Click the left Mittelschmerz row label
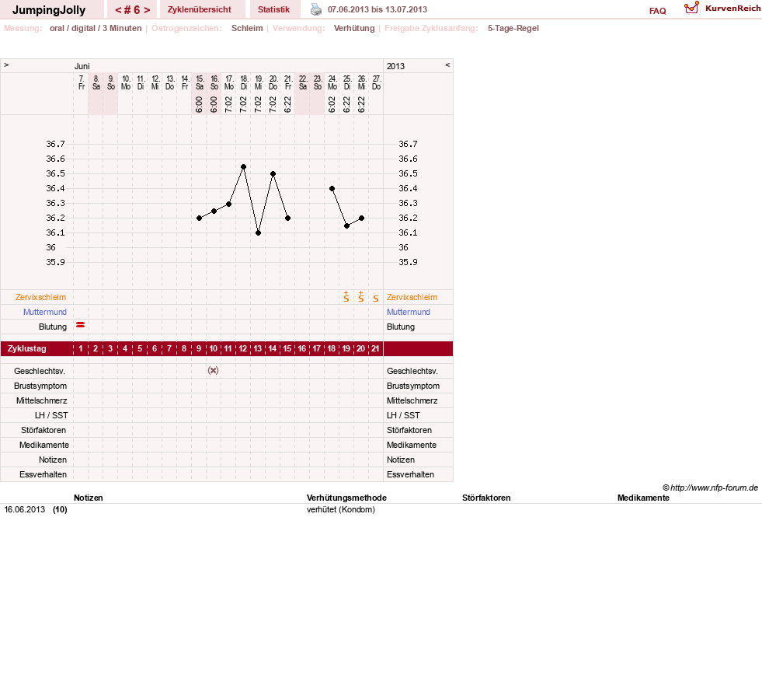 pos(42,401)
